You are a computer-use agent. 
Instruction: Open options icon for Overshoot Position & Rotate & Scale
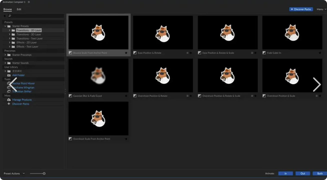tap(252, 96)
